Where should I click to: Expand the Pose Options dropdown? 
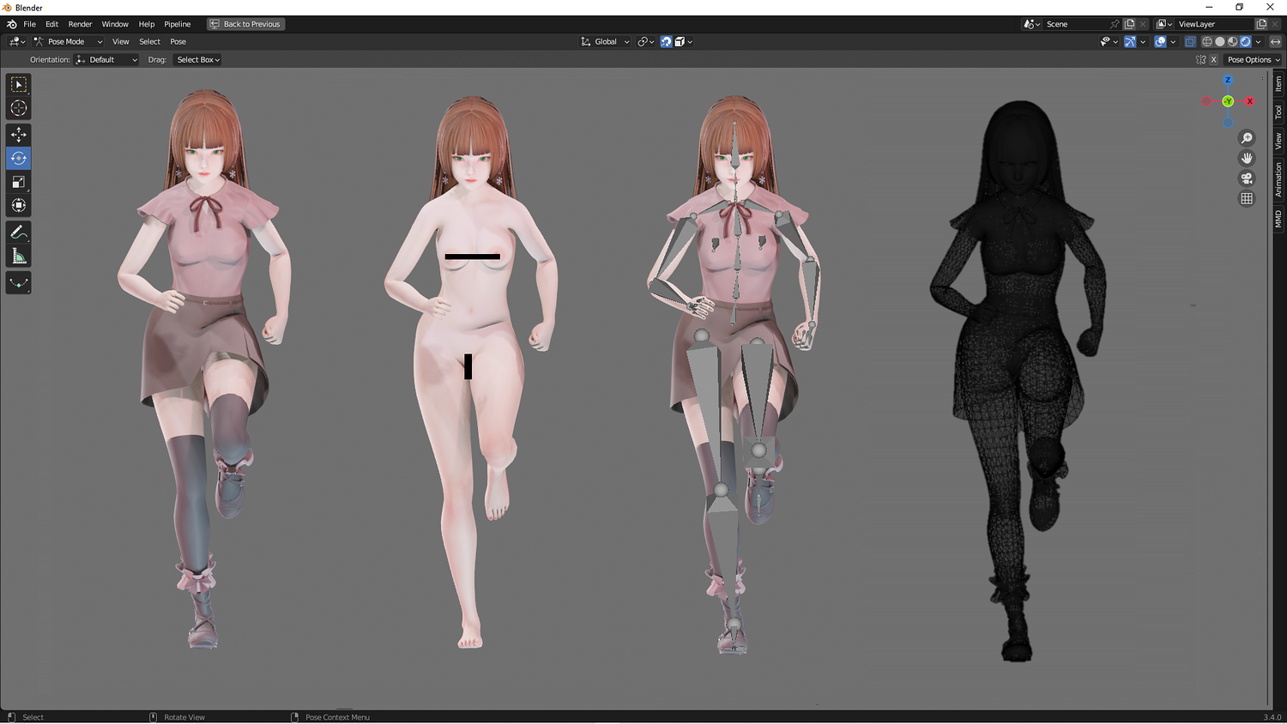pyautogui.click(x=1253, y=60)
